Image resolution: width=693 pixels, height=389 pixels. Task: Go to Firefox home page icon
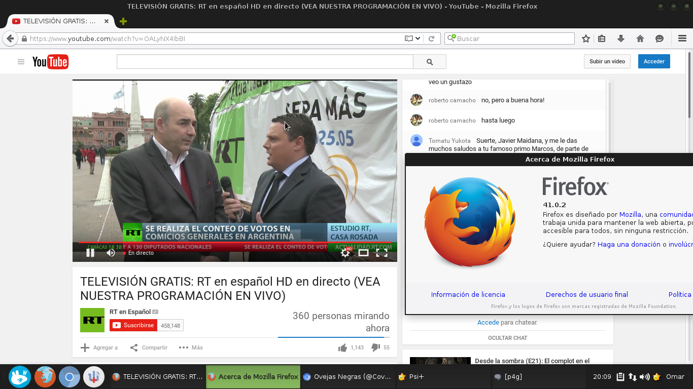click(640, 38)
